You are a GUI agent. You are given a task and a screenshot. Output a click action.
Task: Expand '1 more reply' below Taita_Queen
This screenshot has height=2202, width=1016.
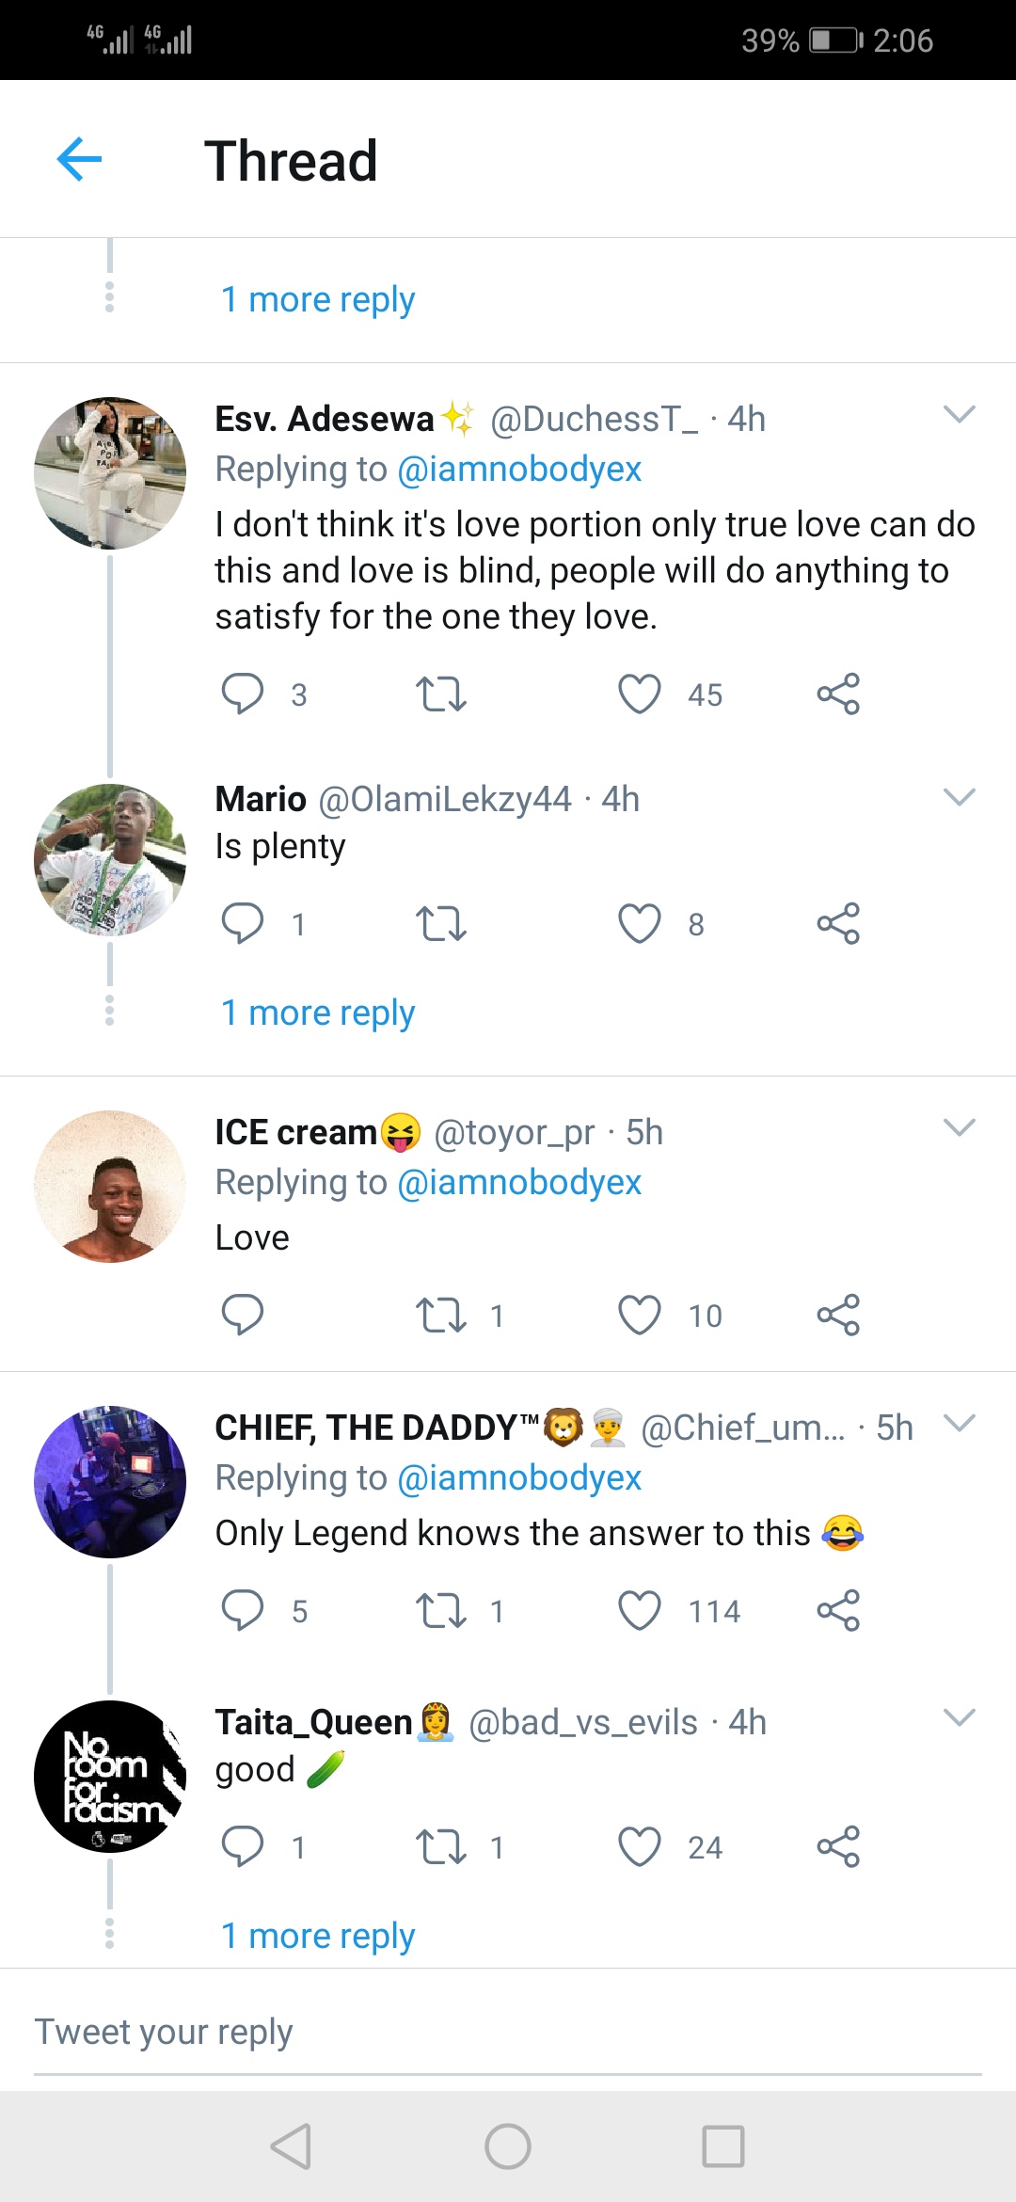[x=318, y=1936]
